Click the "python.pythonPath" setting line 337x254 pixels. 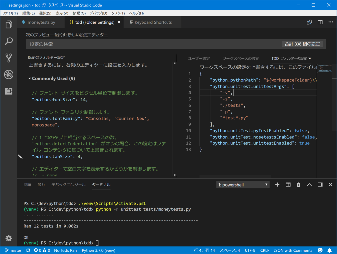tap(263, 80)
